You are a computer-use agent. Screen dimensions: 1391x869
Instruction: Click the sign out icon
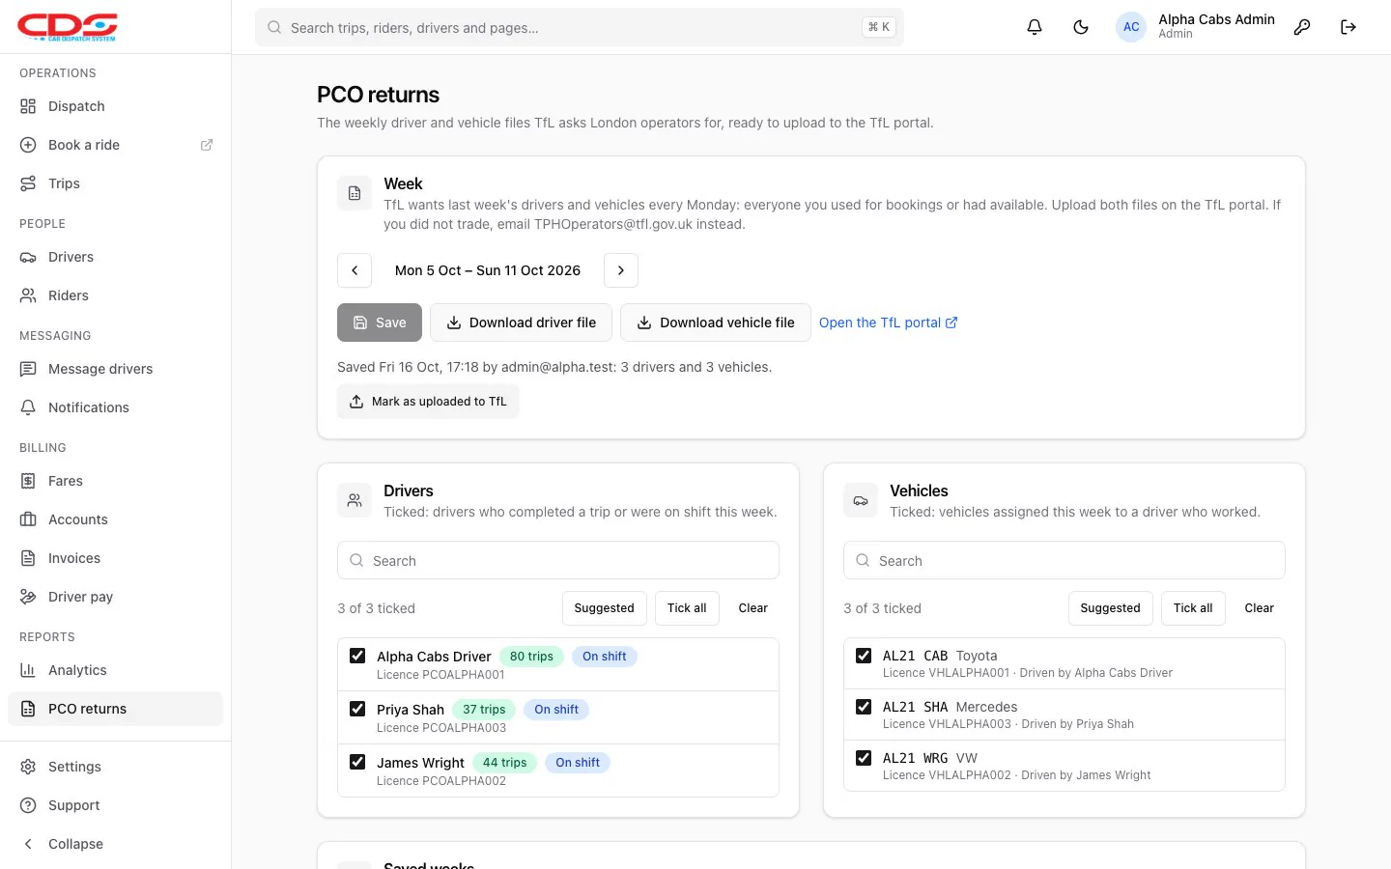click(x=1348, y=27)
